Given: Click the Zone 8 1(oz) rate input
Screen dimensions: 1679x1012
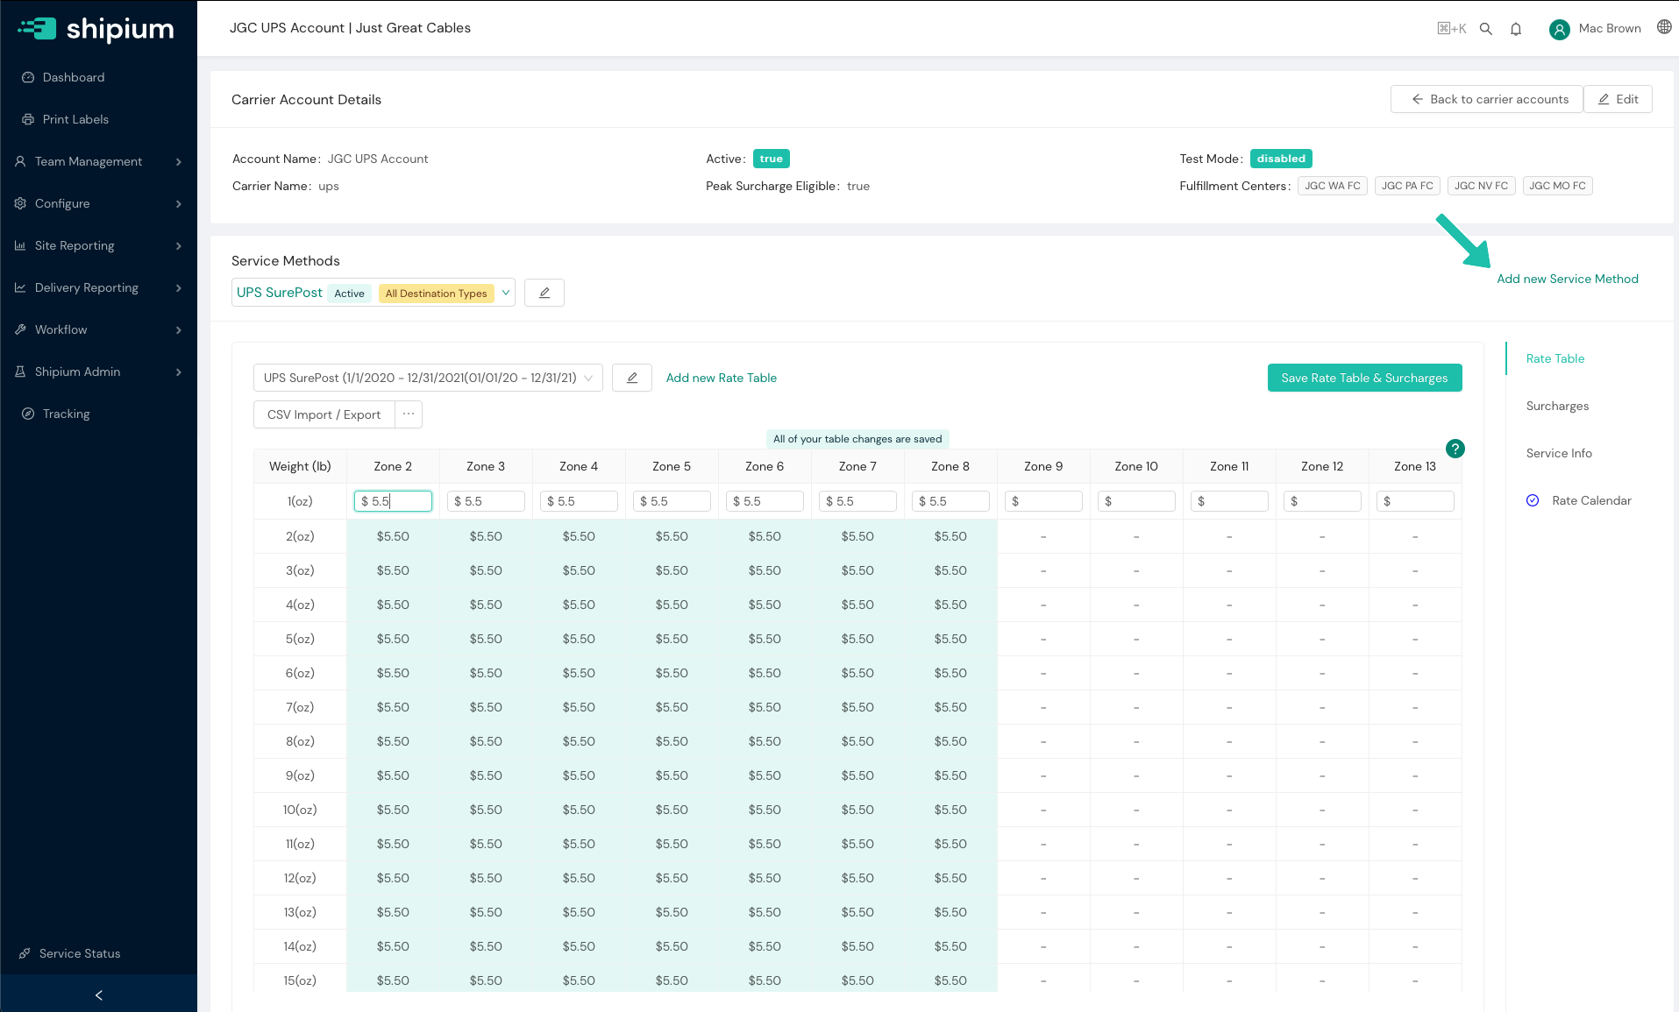Looking at the screenshot, I should tap(950, 501).
